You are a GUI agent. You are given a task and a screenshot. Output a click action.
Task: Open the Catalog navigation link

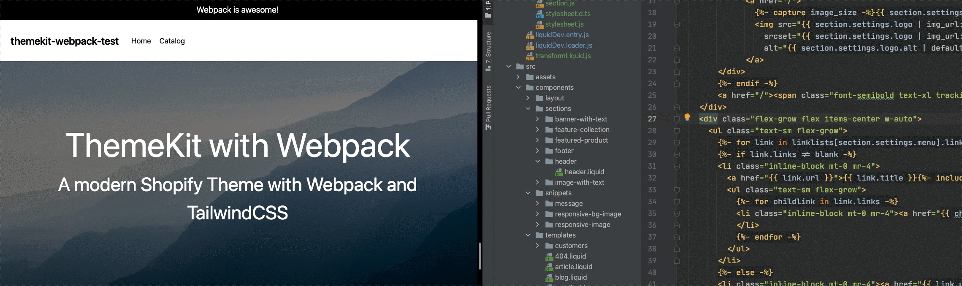click(172, 41)
